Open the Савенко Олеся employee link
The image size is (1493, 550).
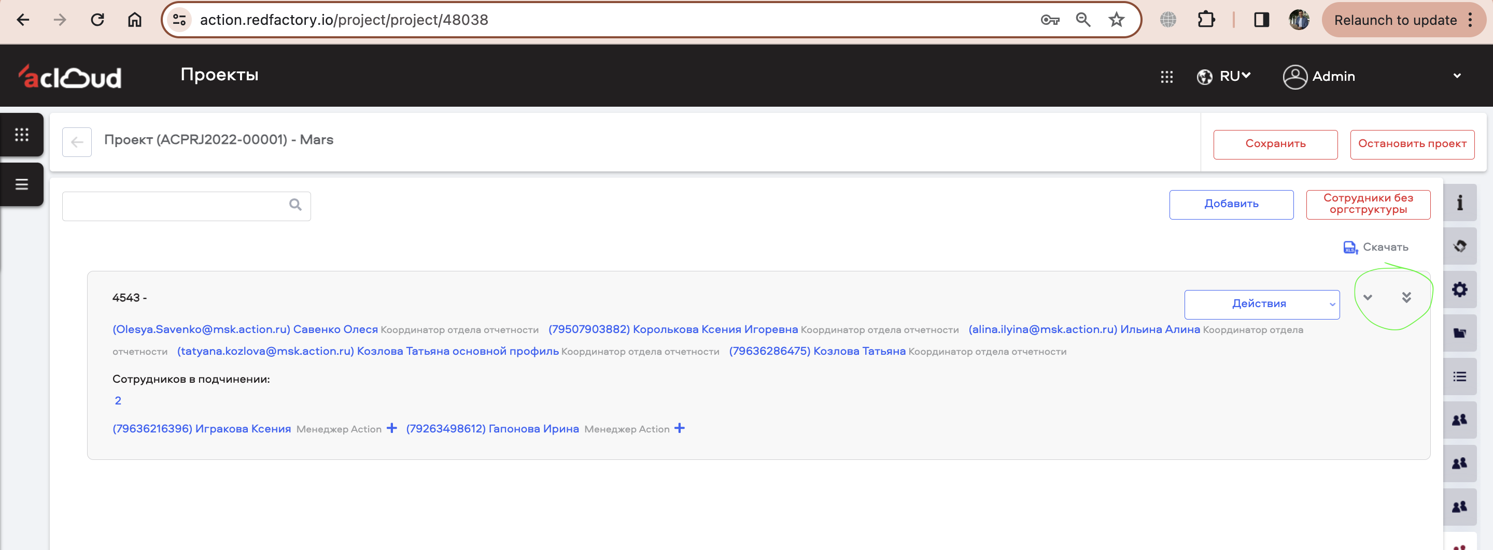245,329
